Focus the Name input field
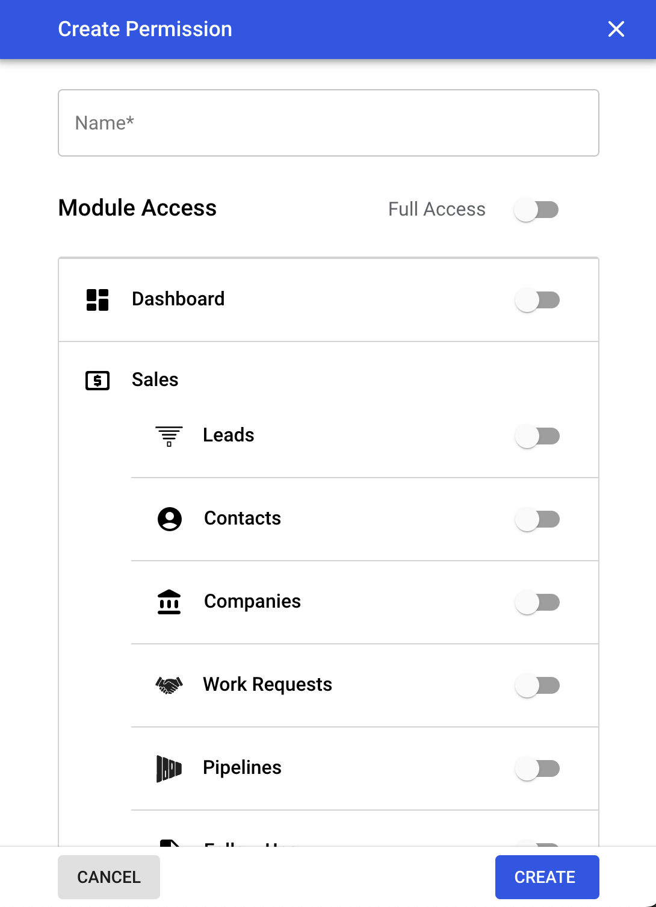The image size is (656, 907). pos(329,123)
